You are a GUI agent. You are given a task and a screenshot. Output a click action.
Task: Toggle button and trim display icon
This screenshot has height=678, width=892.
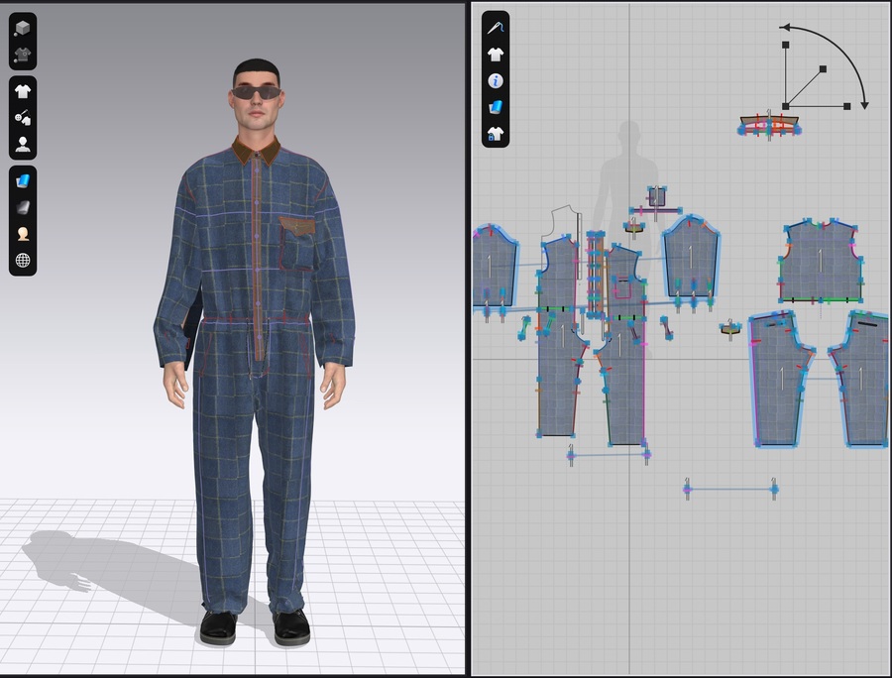[x=23, y=118]
